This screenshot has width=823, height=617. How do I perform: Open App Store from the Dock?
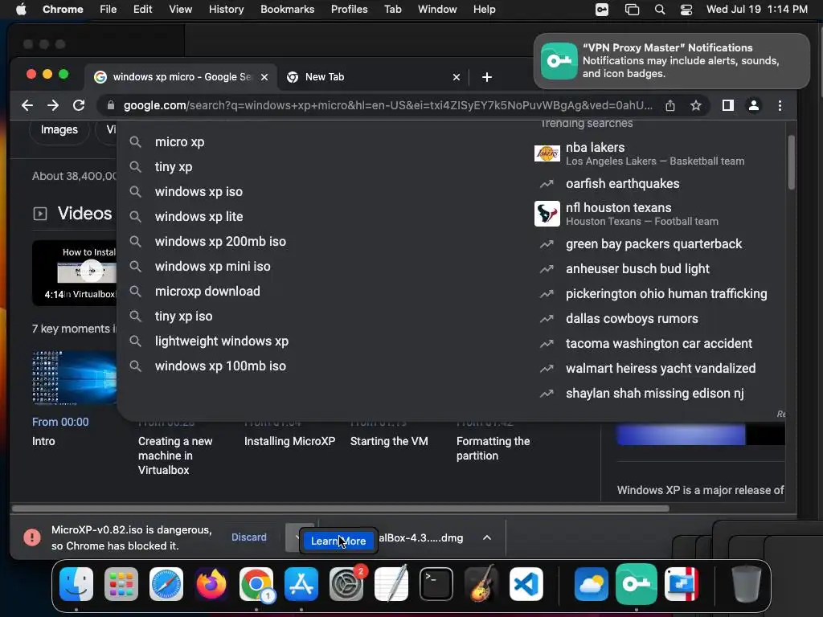click(x=301, y=584)
